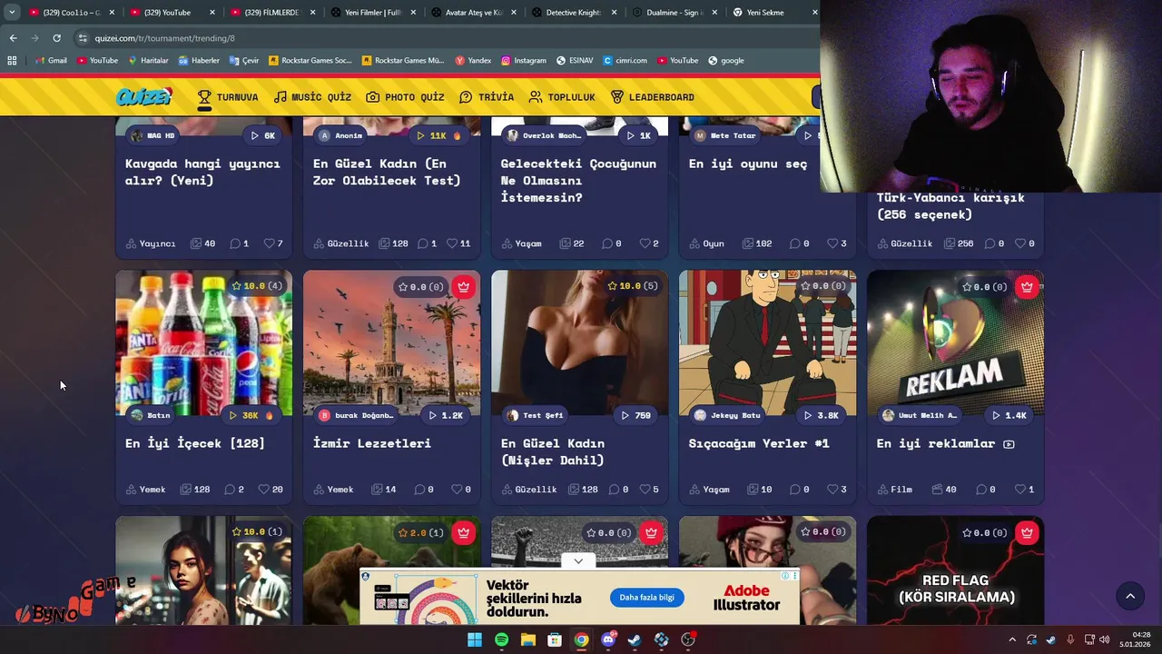Collapse the ad banner with the chevron

pyautogui.click(x=578, y=561)
